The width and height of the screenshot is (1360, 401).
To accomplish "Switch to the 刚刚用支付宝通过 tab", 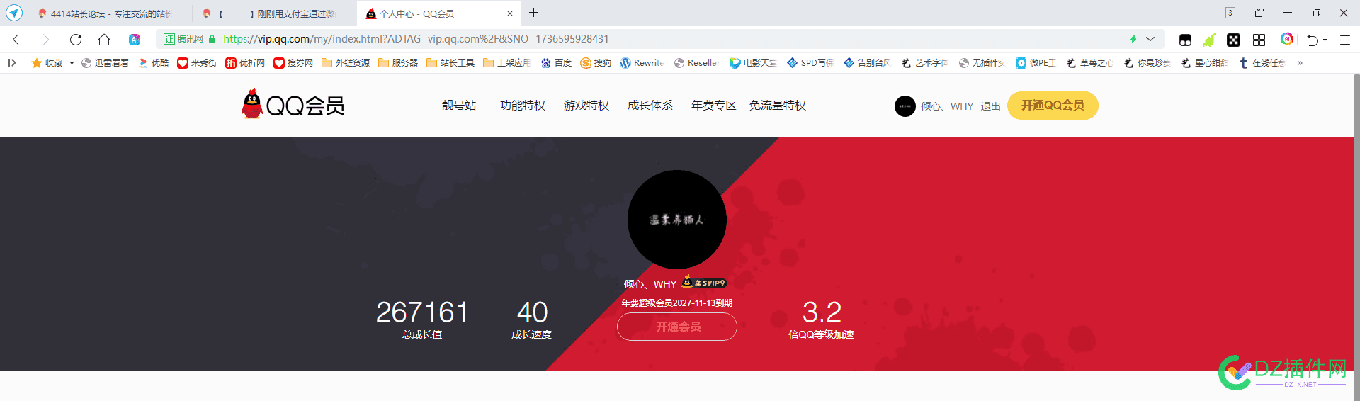I will 273,13.
